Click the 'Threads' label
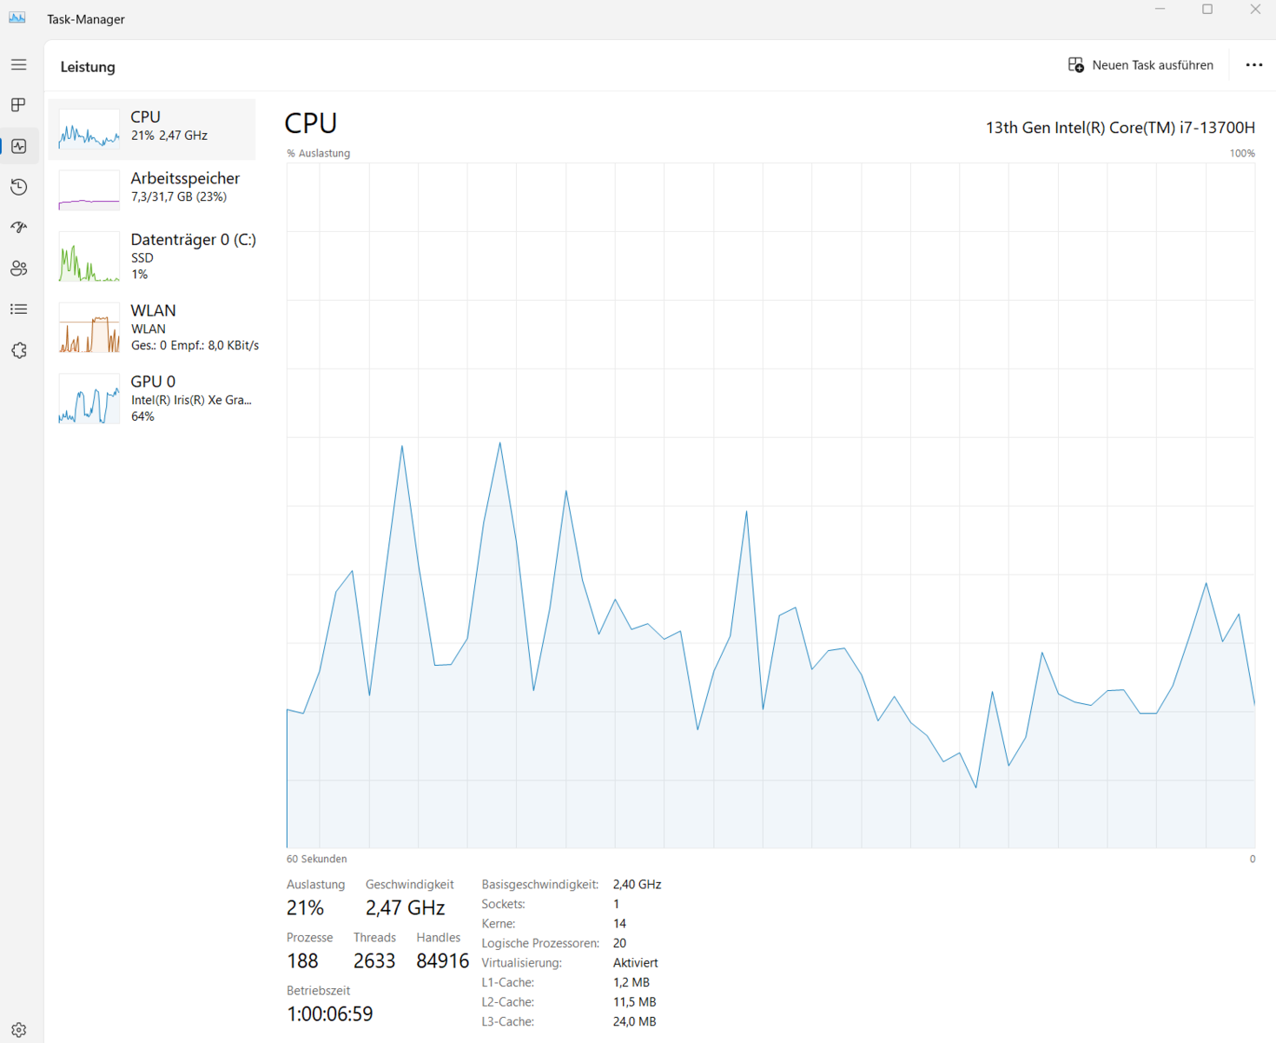1276x1043 pixels. [374, 938]
